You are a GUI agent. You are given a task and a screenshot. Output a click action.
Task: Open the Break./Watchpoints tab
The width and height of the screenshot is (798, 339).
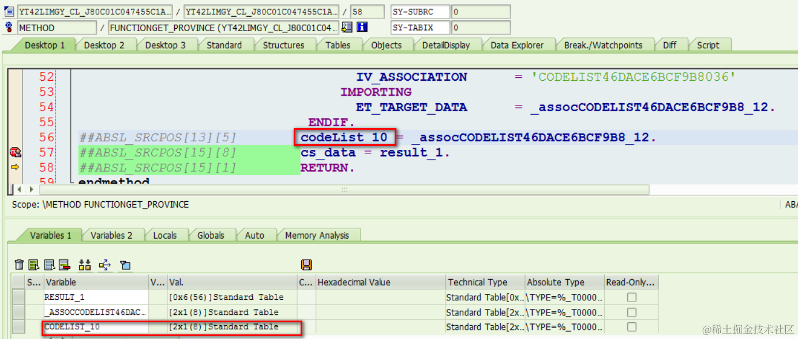coord(603,45)
